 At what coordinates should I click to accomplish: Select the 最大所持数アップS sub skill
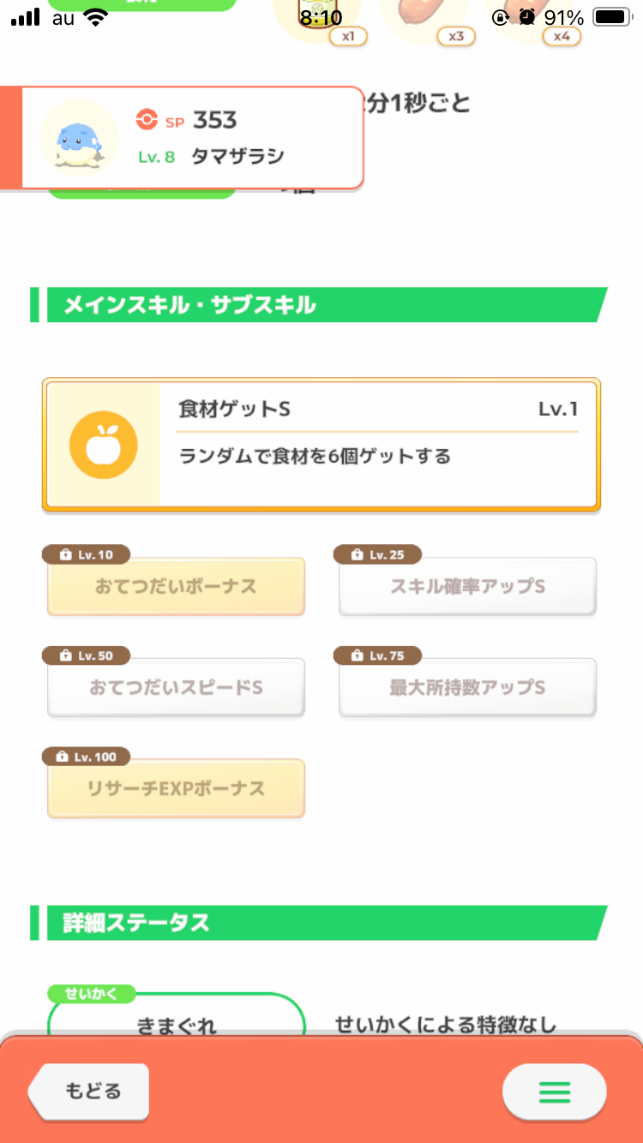click(467, 688)
